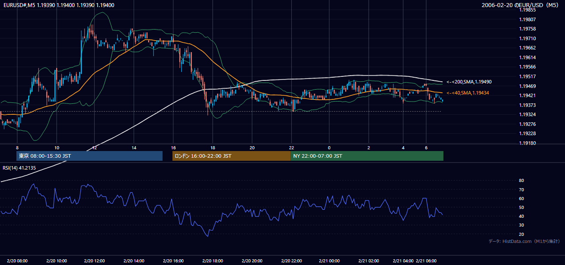Click RSI scale level 70
Screen dimensions: 565x265
point(521,189)
